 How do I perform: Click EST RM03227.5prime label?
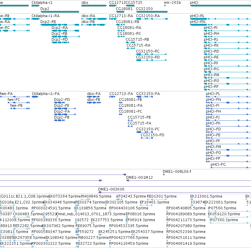click(93, 238)
